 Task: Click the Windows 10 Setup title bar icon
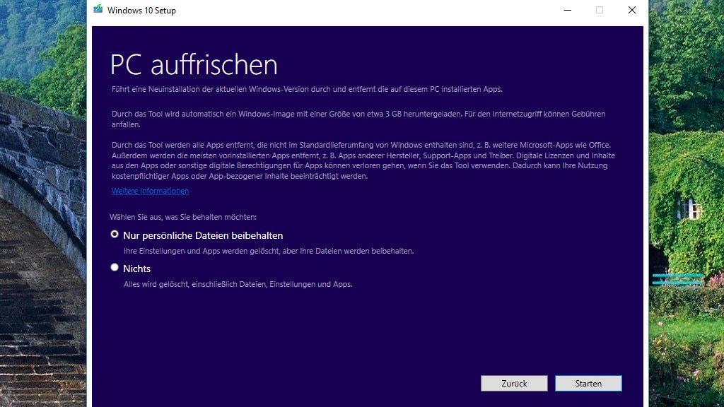[98, 9]
